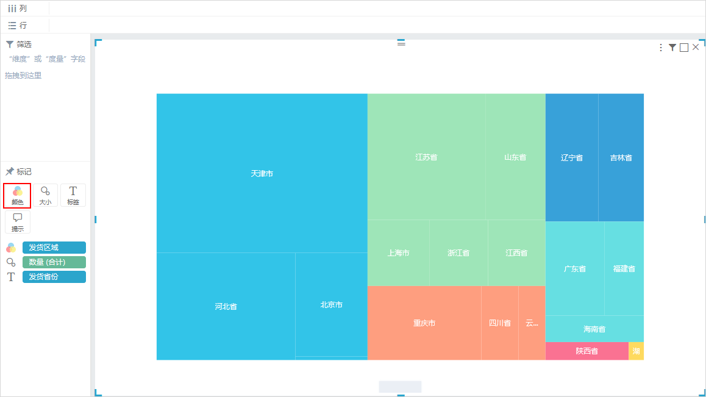The image size is (706, 397).
Task: Click the top drag handle of chart
Action: tap(401, 43)
